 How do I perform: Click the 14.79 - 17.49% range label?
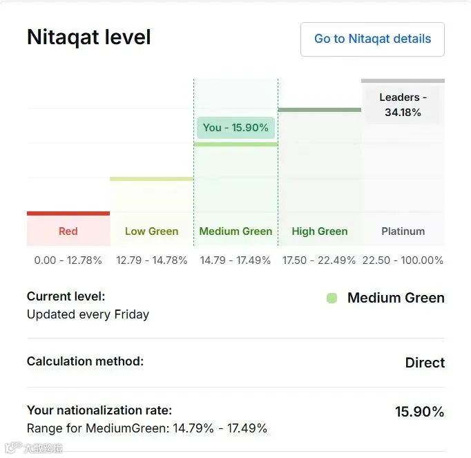tap(236, 260)
